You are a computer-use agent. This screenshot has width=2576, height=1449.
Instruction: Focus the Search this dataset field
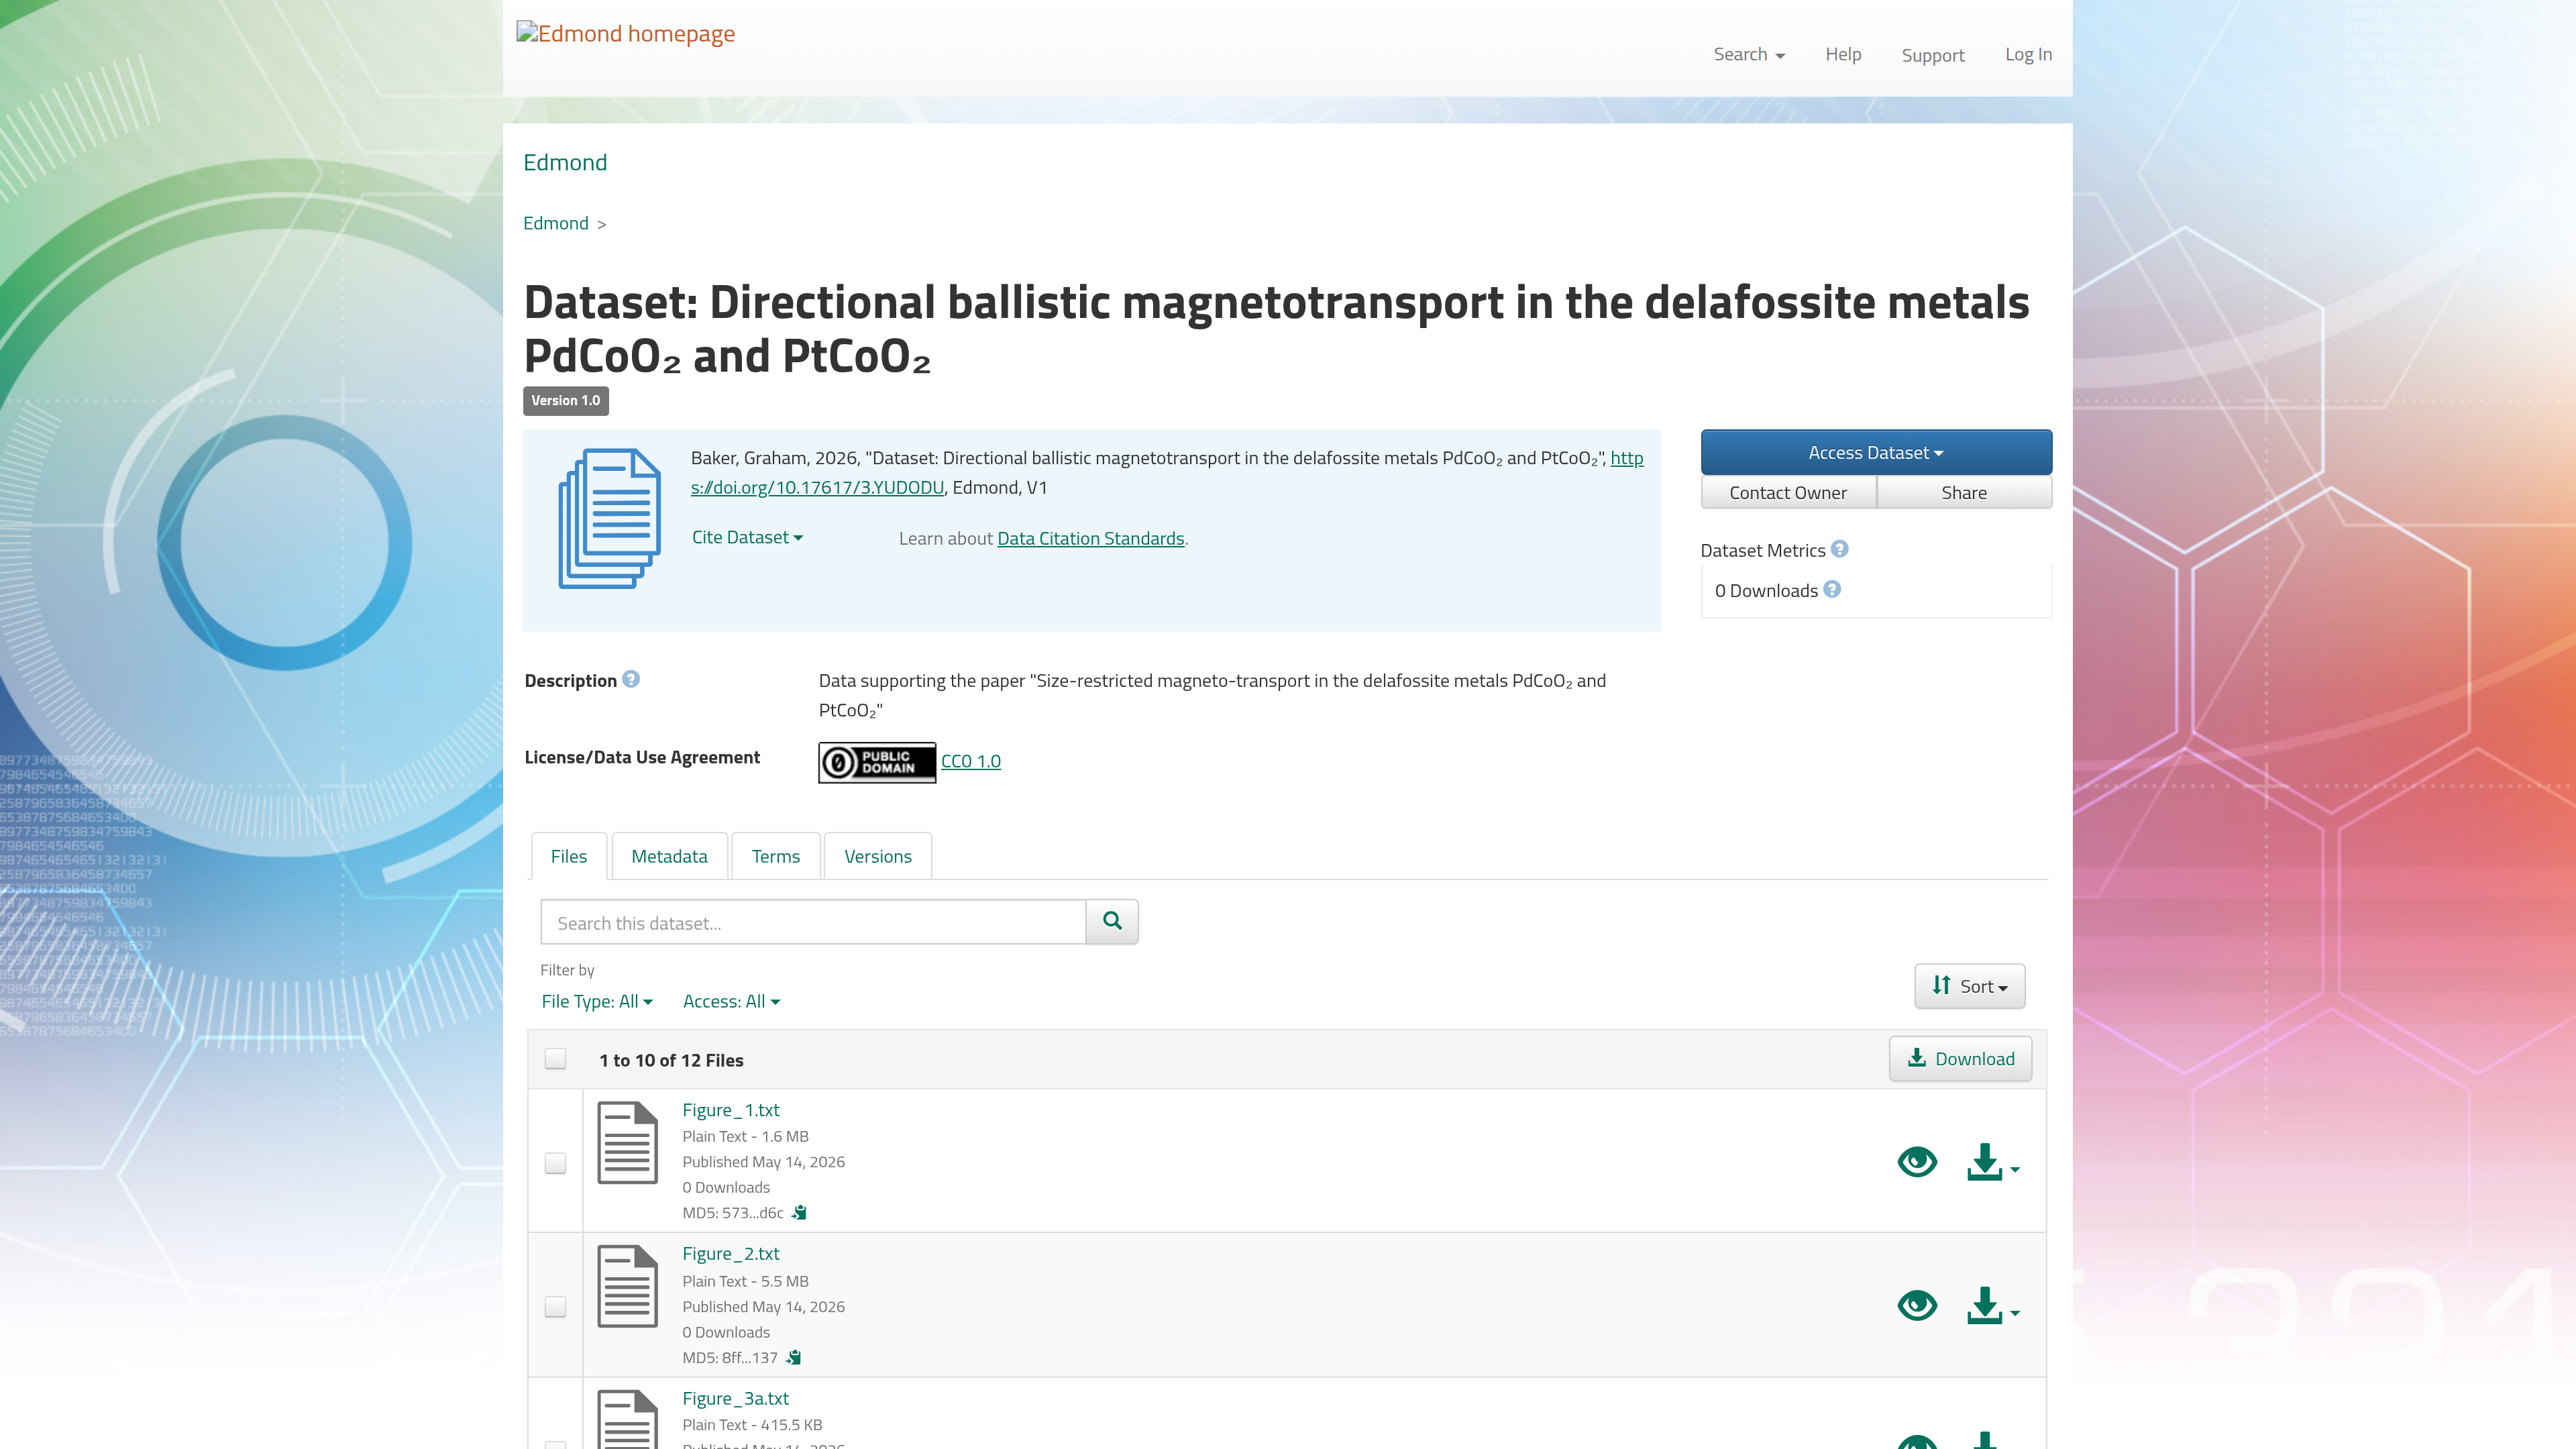(x=813, y=921)
